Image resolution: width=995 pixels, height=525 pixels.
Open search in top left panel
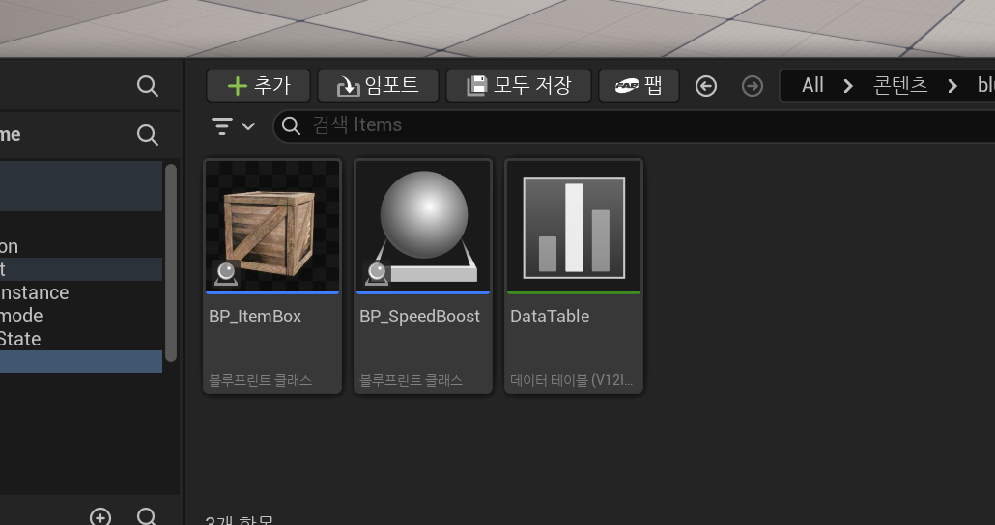click(147, 86)
